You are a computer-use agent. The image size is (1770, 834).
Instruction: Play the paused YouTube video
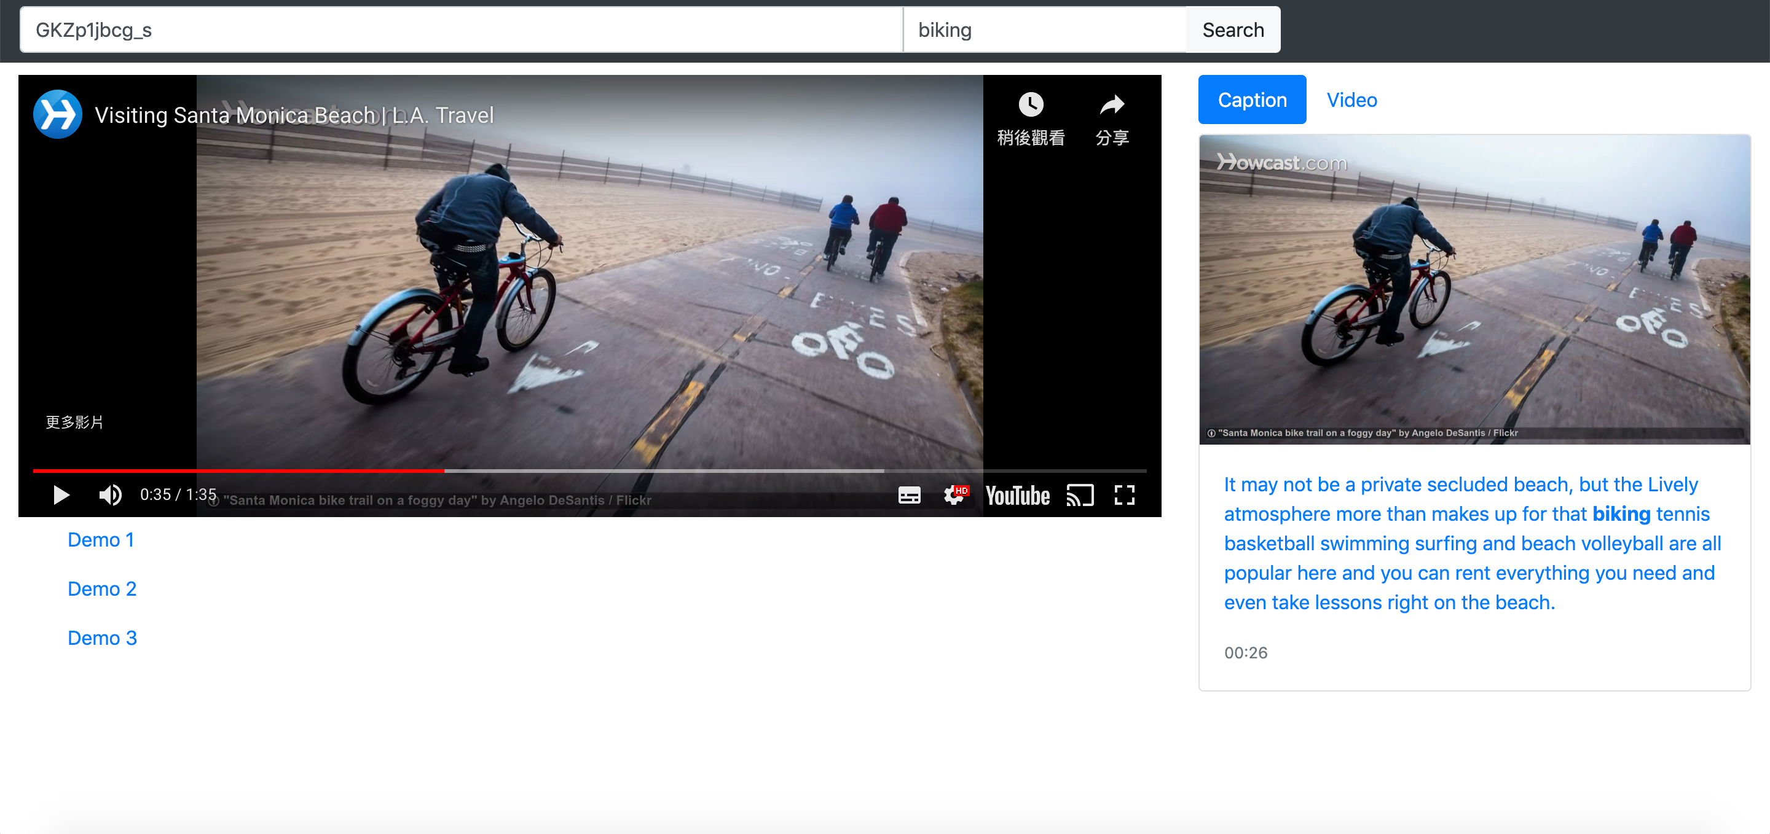click(x=61, y=494)
